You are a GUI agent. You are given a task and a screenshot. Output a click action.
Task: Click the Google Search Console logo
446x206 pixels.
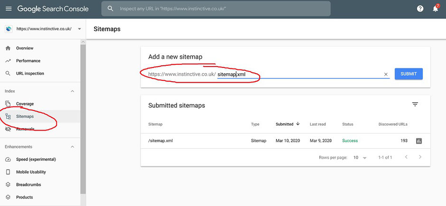point(53,9)
